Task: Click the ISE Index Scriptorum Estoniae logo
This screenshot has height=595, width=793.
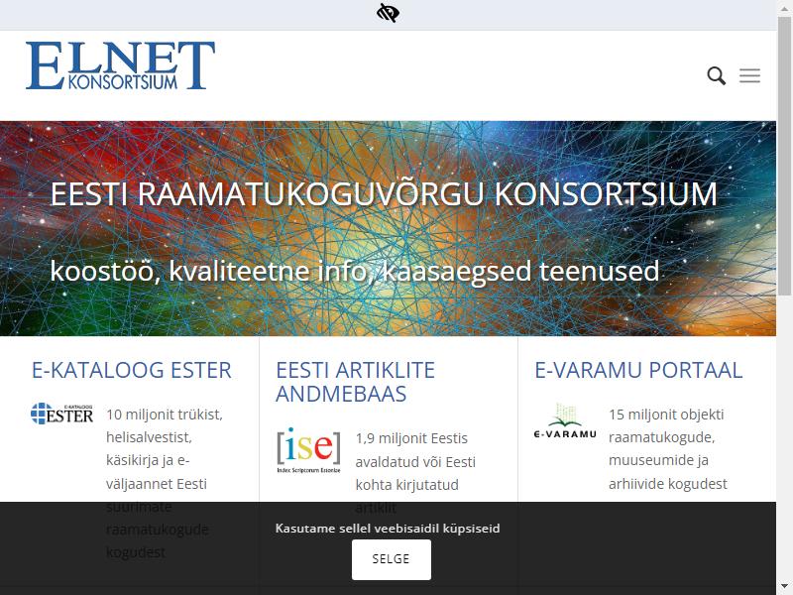Action: coord(308,450)
